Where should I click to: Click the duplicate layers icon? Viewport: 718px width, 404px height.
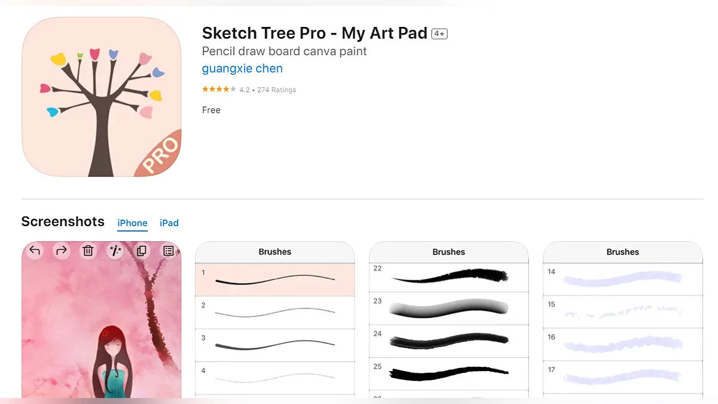(142, 251)
